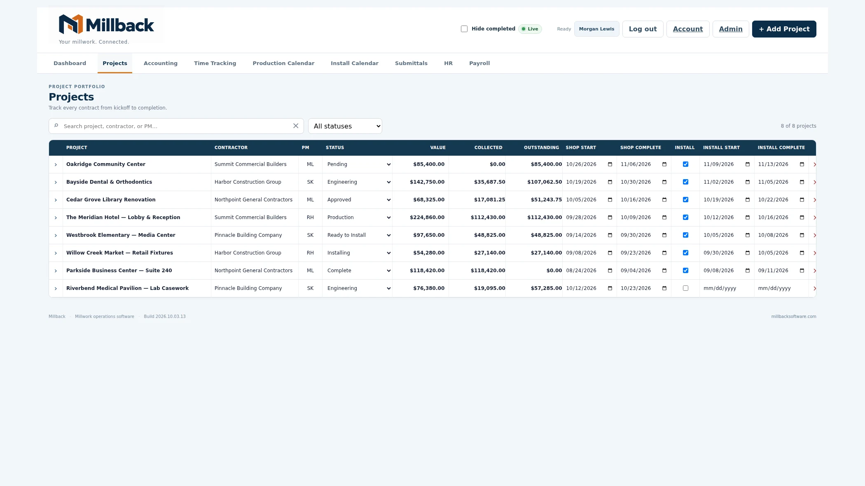Uncheck install for Oakridge Community Center
The height and width of the screenshot is (486, 865).
coord(685,164)
